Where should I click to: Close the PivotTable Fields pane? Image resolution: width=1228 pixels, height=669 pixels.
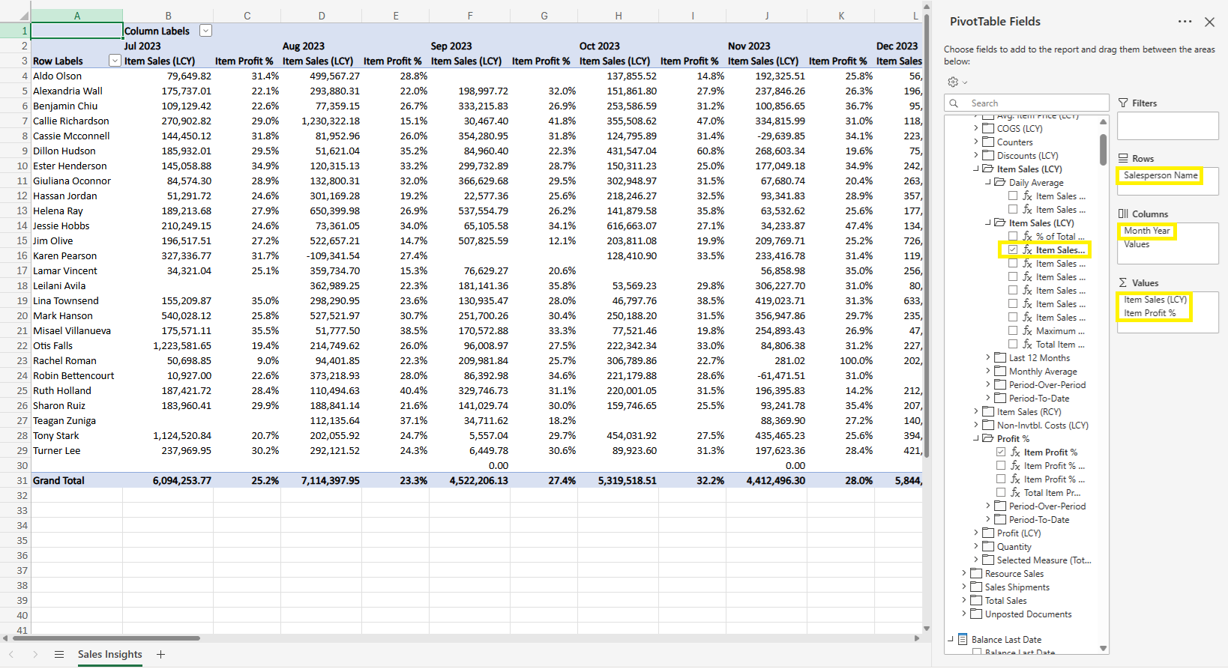coord(1209,22)
